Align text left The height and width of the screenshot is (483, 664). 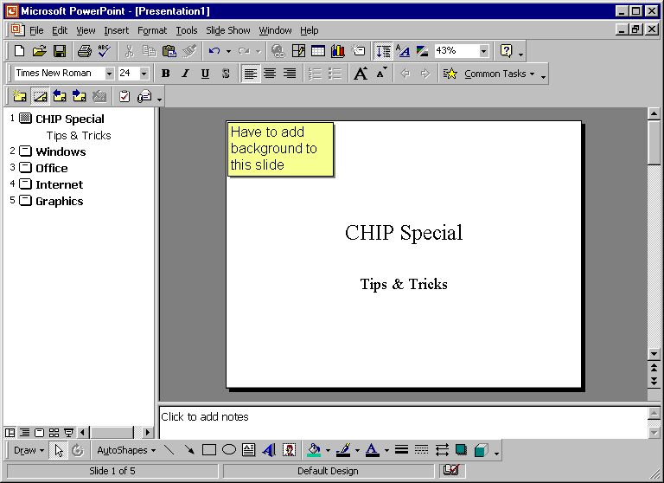tap(251, 74)
